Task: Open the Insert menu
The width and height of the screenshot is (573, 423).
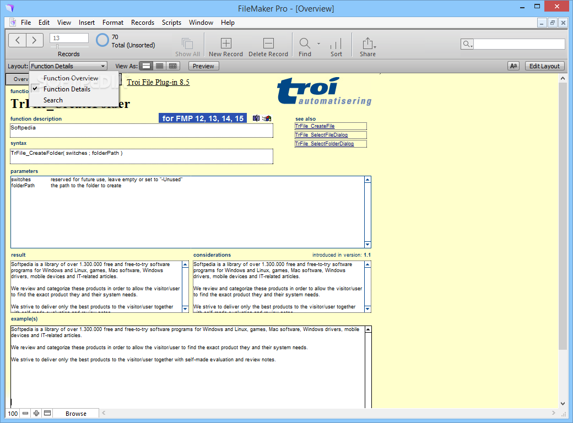Action: [87, 23]
